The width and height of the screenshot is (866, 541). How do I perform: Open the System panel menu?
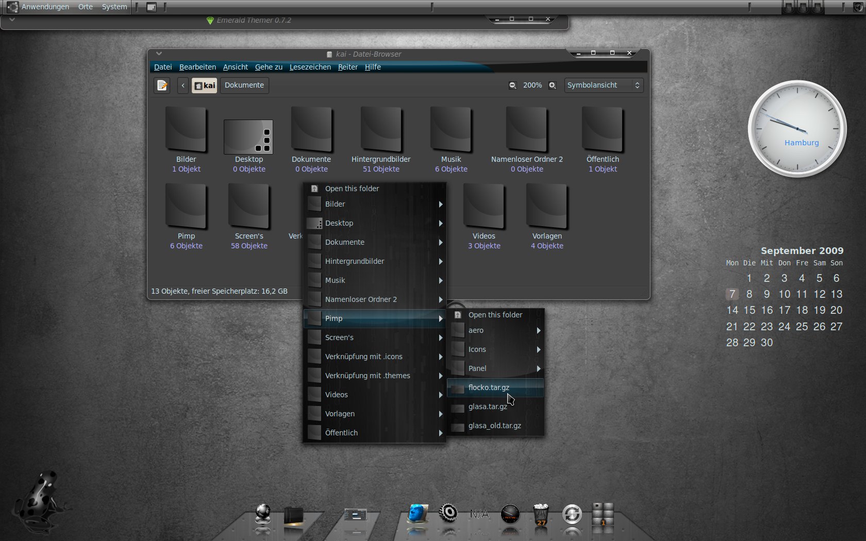(114, 7)
